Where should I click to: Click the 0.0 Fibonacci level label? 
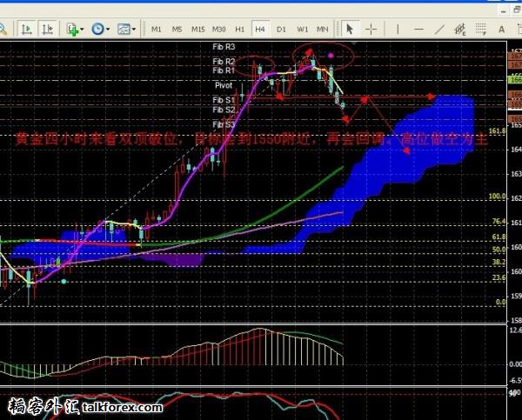click(x=500, y=303)
